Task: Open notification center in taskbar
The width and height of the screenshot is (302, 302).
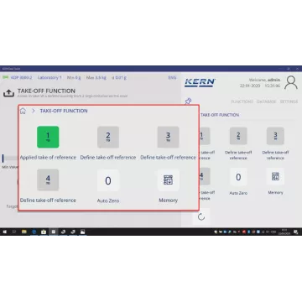Action: [x=295, y=232]
